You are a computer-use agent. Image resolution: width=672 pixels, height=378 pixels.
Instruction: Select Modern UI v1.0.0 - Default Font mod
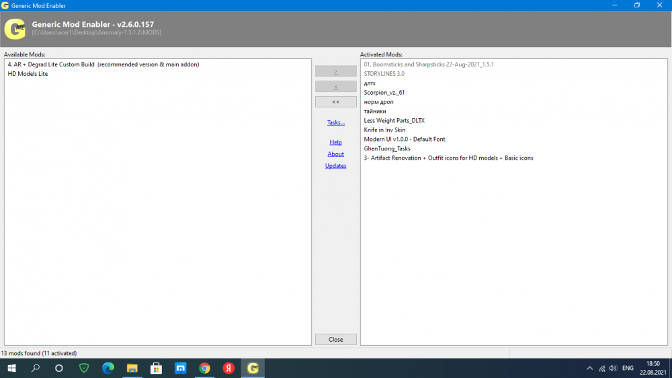coord(405,140)
